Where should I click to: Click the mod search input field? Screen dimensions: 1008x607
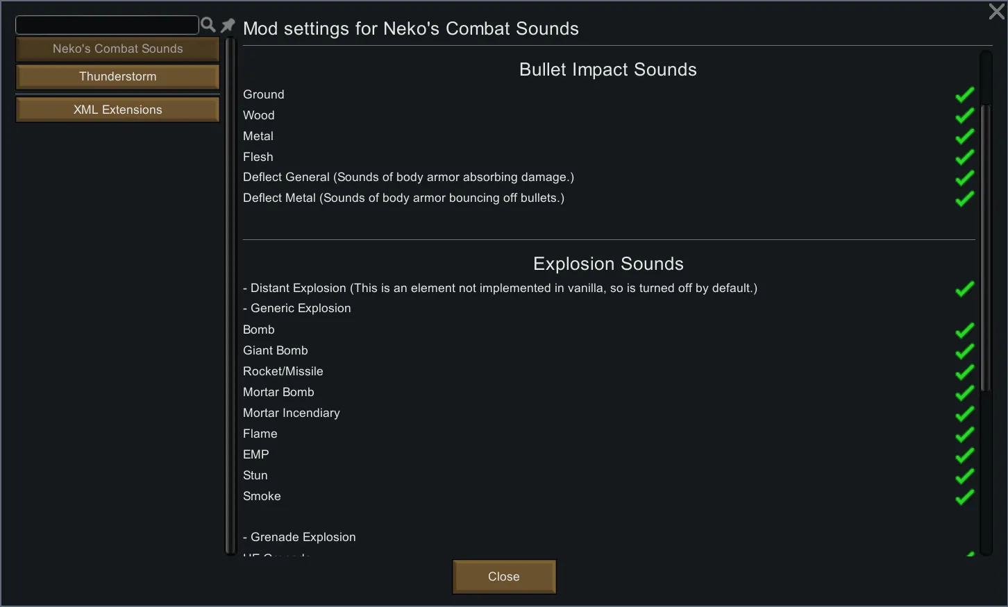click(x=107, y=26)
